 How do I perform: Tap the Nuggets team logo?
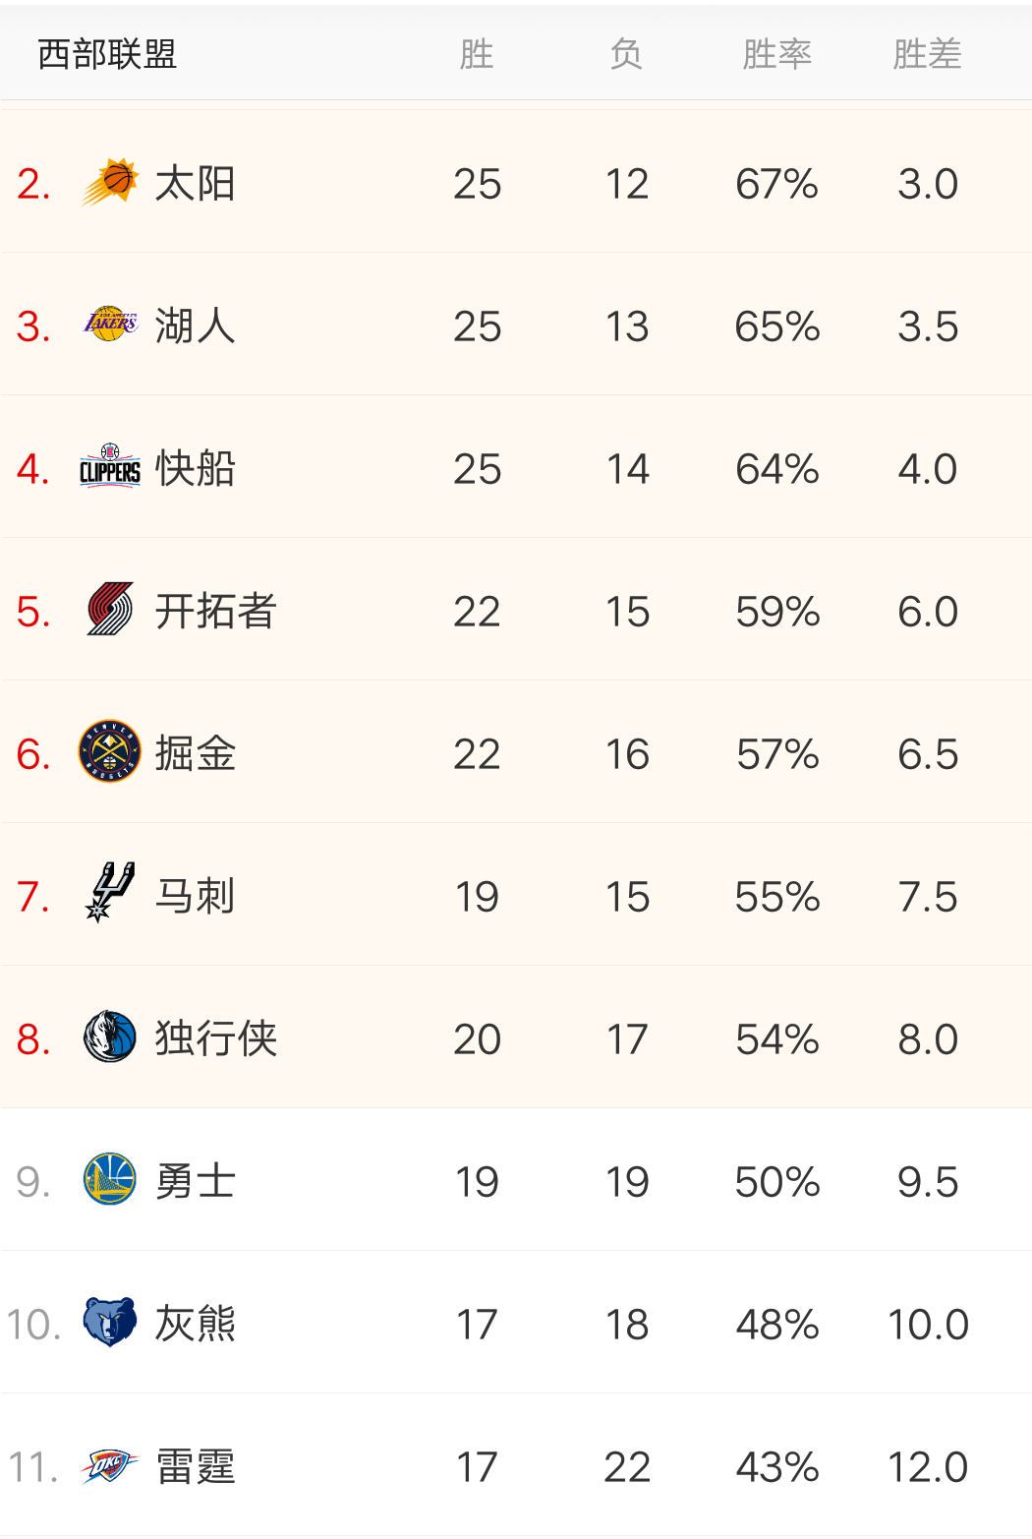(110, 752)
